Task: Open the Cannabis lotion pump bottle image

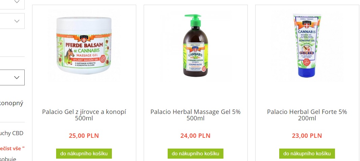Action: pyautogui.click(x=195, y=46)
